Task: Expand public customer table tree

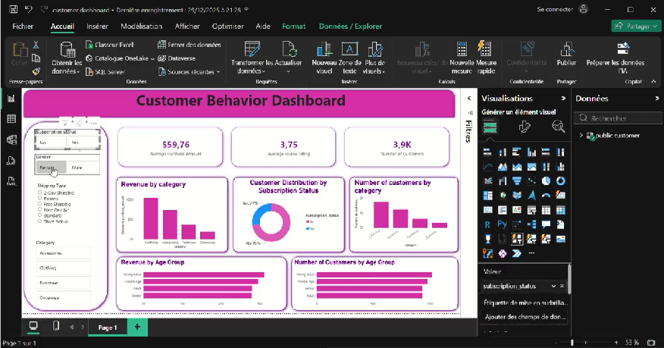Action: (581, 136)
